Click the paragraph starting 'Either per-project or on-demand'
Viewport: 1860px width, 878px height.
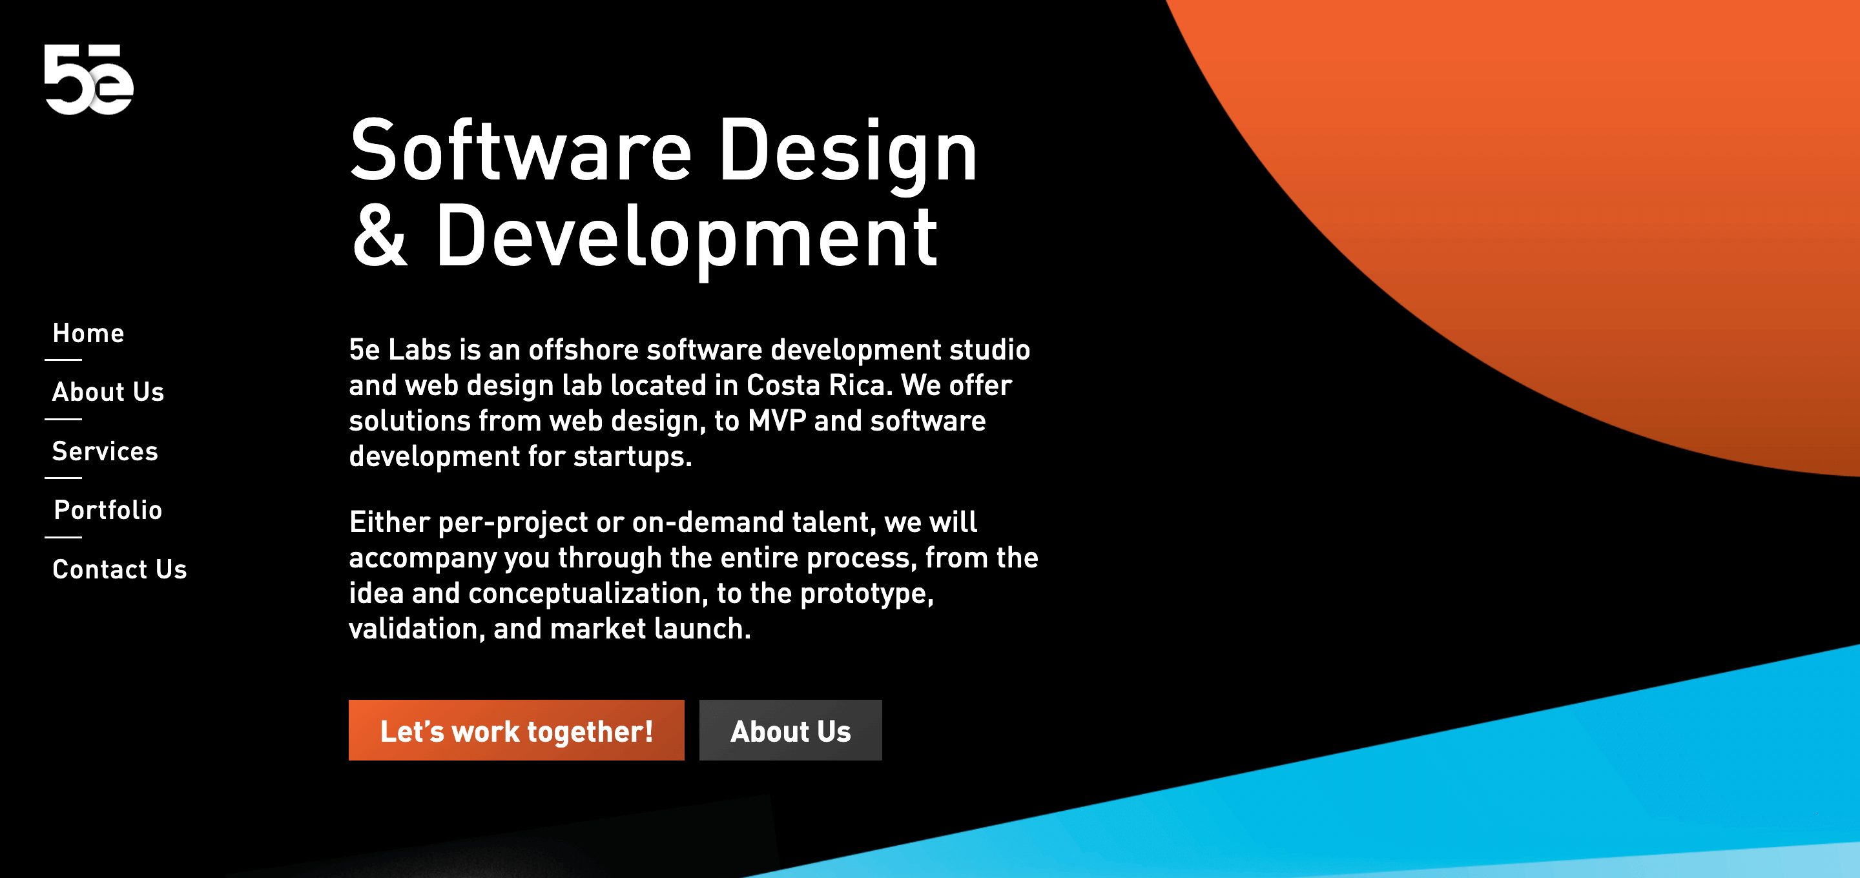click(x=694, y=575)
